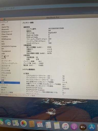Screen dimensions: 98x131
Task: Select NVMExpress in the sidebar
Action: (x=6, y=39)
